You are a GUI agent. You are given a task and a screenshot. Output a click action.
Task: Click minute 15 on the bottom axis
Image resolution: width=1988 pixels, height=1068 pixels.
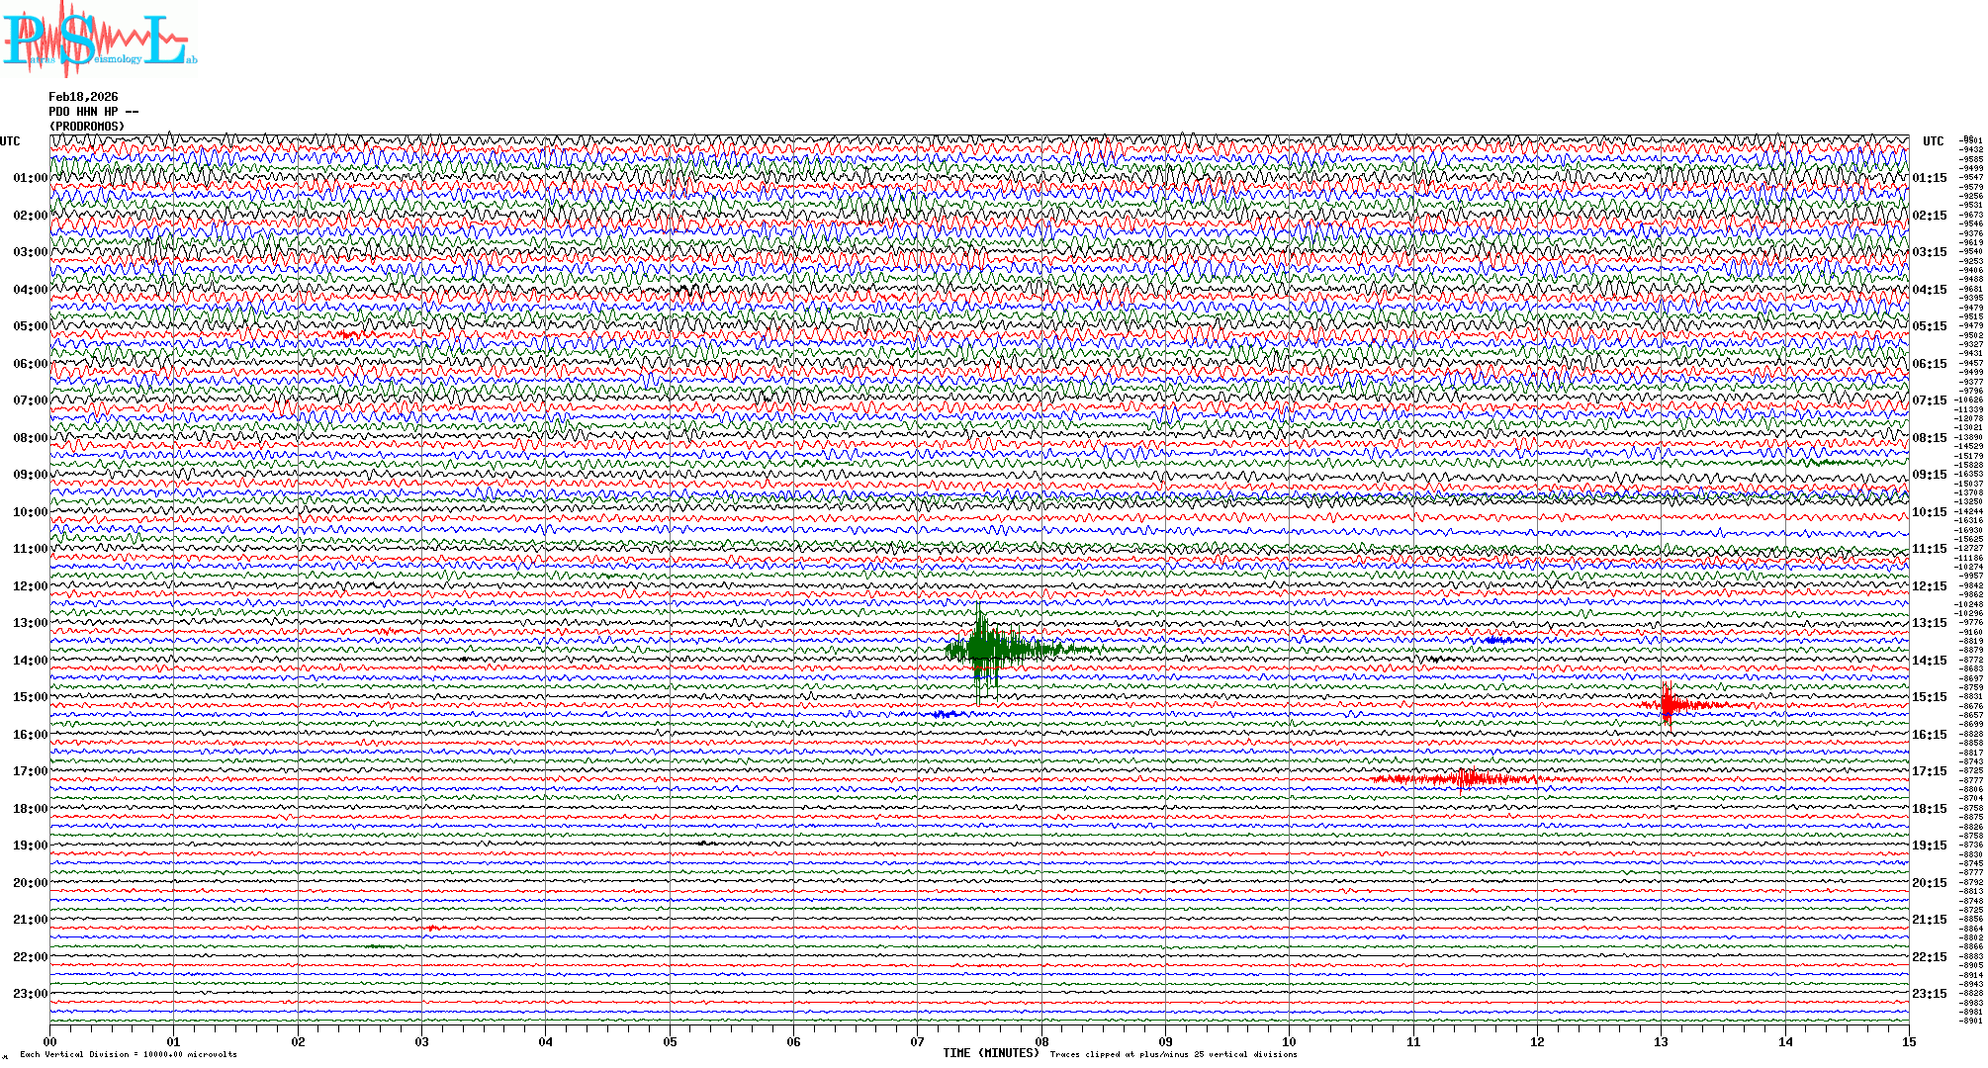click(x=1908, y=1041)
